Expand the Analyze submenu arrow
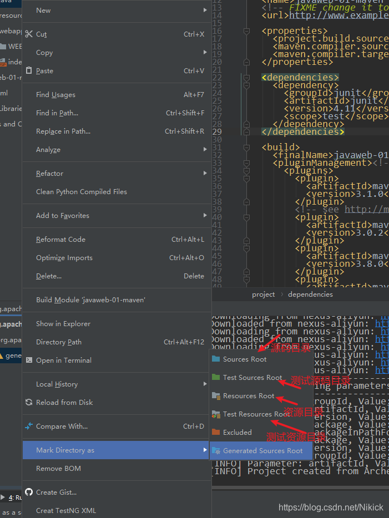 point(205,149)
